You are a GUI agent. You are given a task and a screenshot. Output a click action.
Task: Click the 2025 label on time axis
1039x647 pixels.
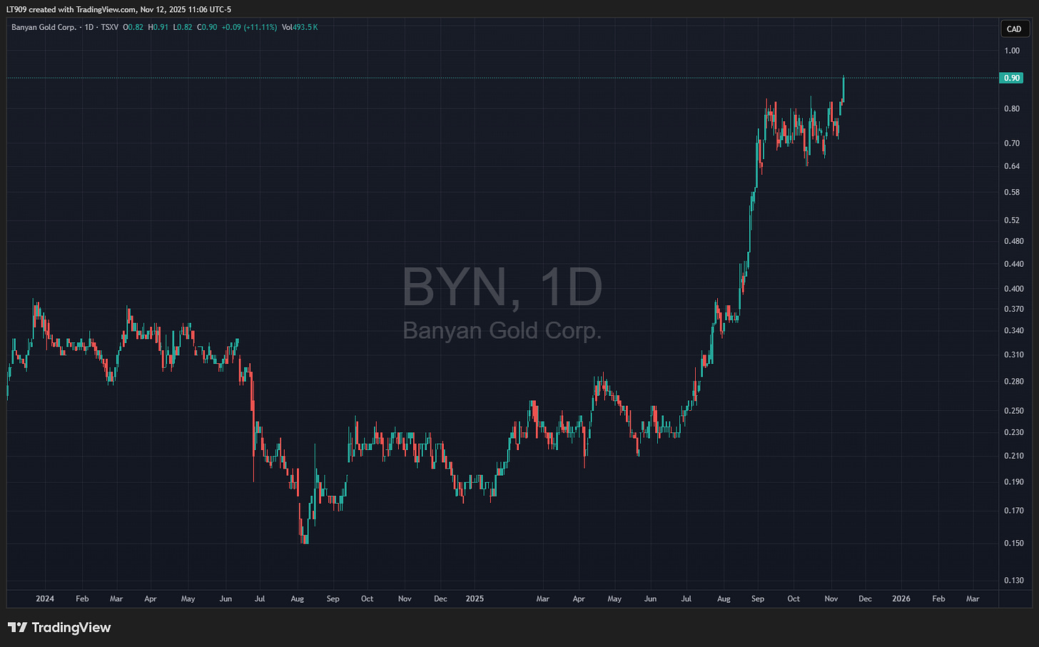point(475,598)
